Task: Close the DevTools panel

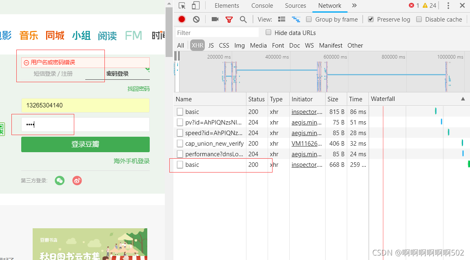Action: pos(462,5)
